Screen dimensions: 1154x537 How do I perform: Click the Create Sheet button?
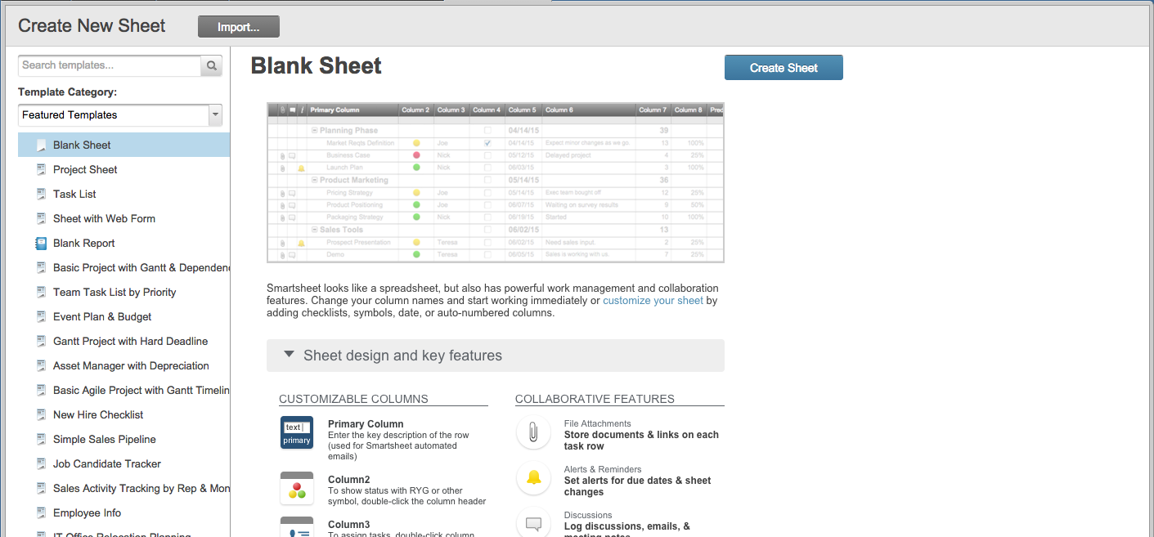point(784,68)
